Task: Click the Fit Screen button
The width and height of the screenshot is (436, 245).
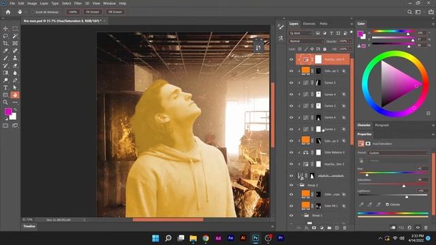Action: point(93,12)
